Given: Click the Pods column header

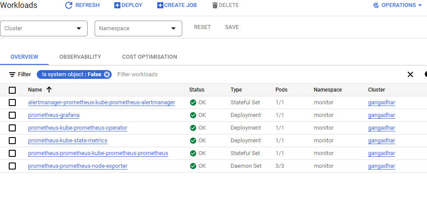Looking at the screenshot, I should [x=281, y=90].
